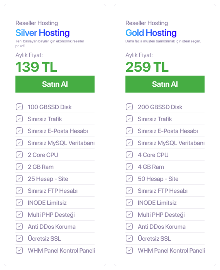
Task: Click Silver check icon next to Sınırsız Trafik
Action: click(19, 119)
